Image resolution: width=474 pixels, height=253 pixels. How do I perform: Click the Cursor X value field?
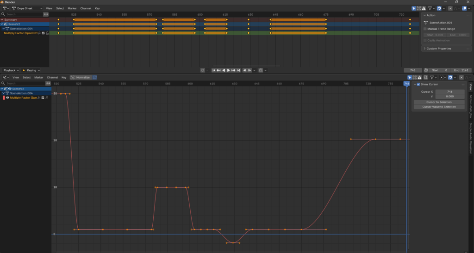(x=450, y=92)
